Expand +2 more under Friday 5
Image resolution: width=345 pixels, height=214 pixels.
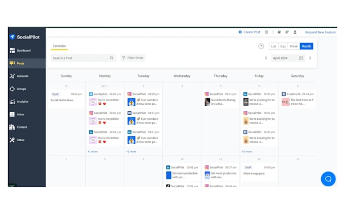point(247,151)
